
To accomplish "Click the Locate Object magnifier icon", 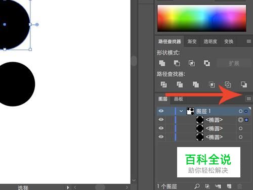I will (x=197, y=186).
